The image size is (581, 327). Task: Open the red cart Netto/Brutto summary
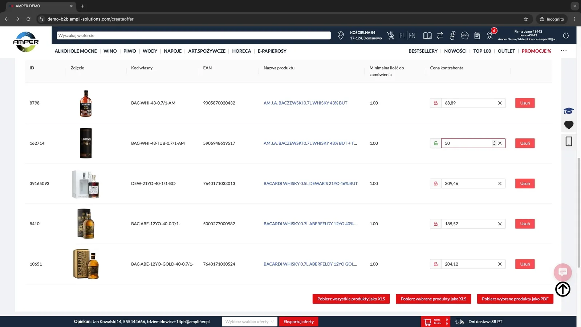click(x=435, y=322)
